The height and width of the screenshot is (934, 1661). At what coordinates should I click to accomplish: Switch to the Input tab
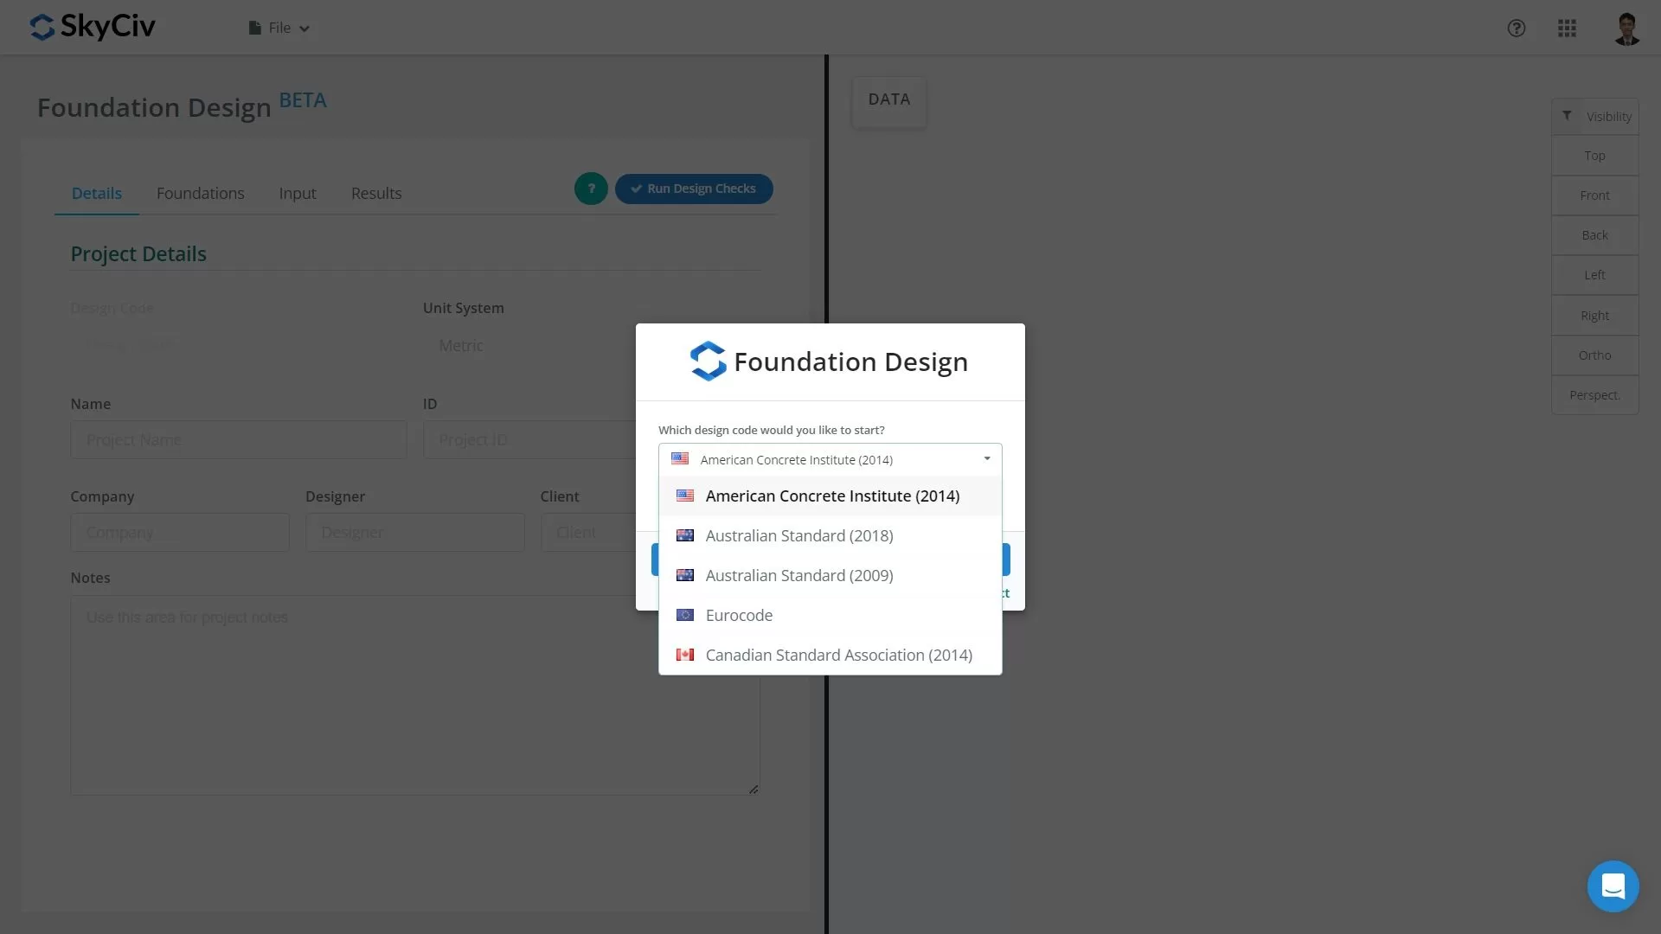tap(297, 194)
